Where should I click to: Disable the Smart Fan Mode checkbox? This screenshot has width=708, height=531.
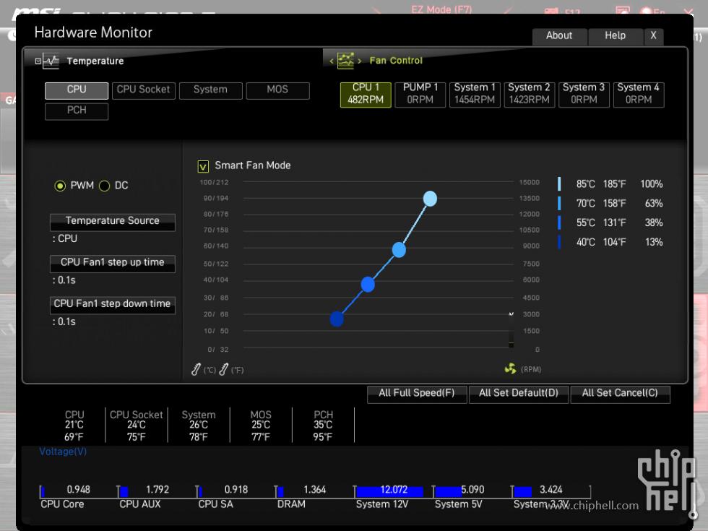(203, 166)
